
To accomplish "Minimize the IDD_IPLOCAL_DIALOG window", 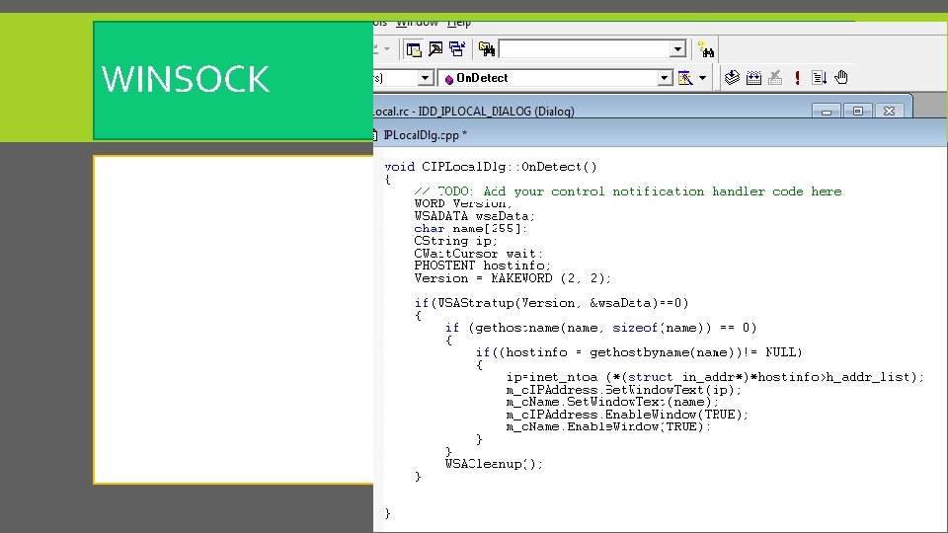I will [x=827, y=112].
